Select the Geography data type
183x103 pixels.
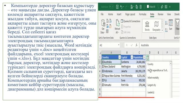[x=156, y=26]
